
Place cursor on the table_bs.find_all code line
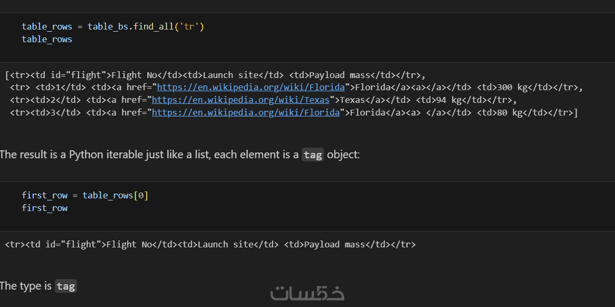tap(112, 26)
